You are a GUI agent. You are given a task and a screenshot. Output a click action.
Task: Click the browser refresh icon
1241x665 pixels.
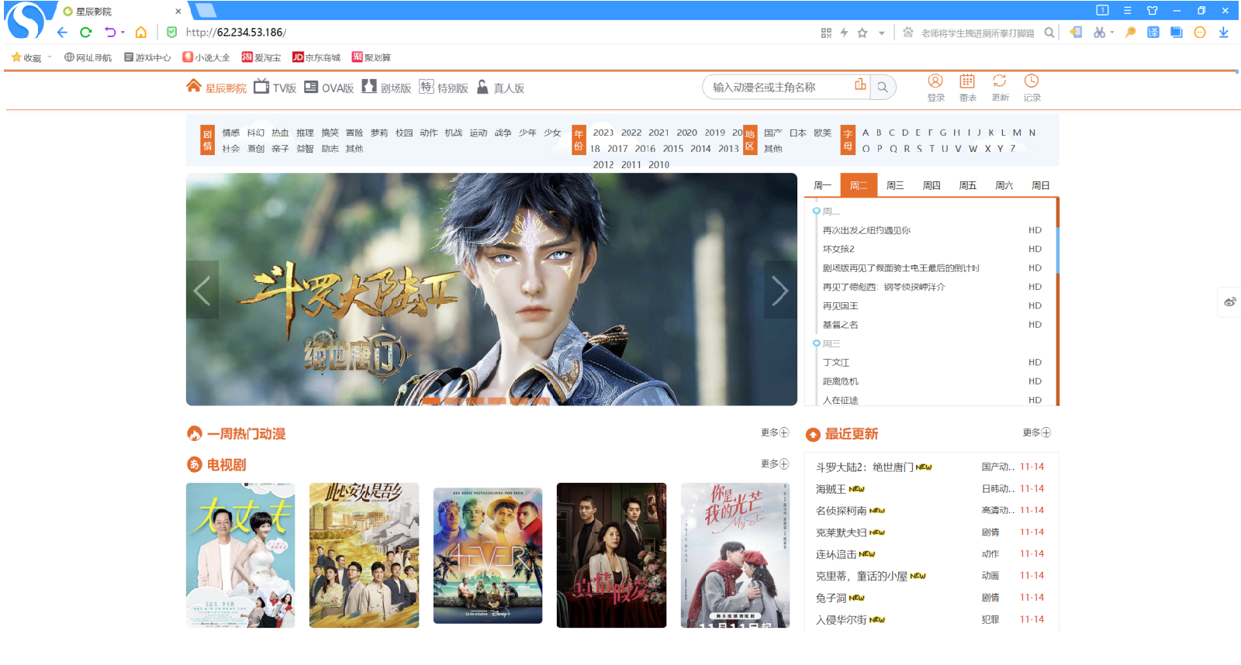(86, 33)
